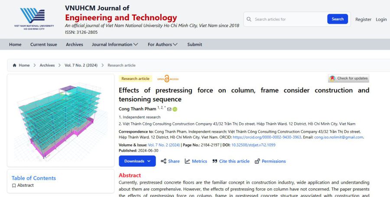Click Submit in the navigation bar
Viewport: 390px width, 197px height.
tap(195, 44)
